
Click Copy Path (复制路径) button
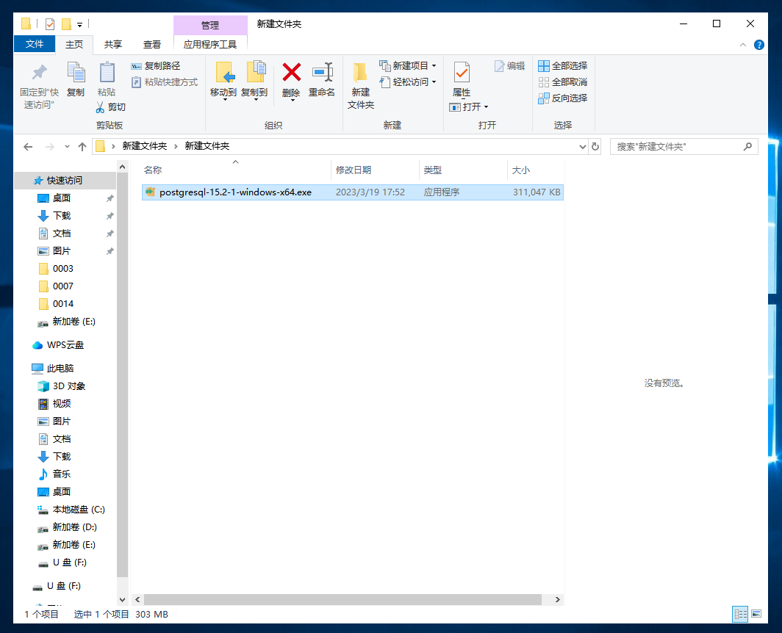(156, 65)
